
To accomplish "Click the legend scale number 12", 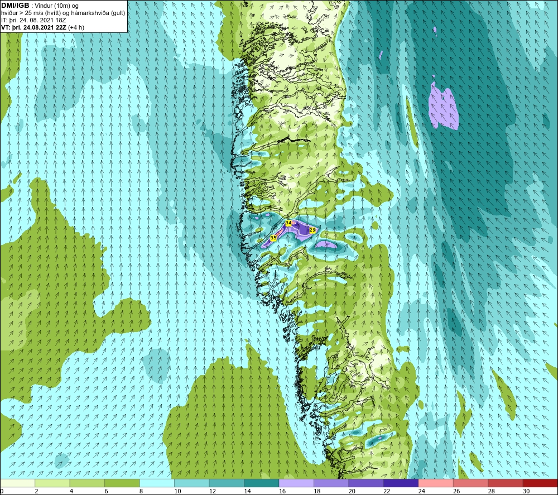I will [213, 491].
